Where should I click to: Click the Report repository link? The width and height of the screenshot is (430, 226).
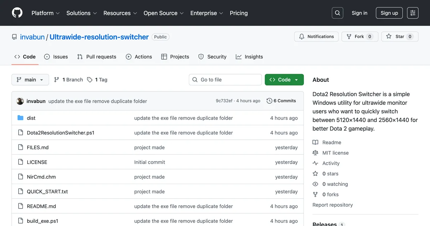click(x=333, y=204)
